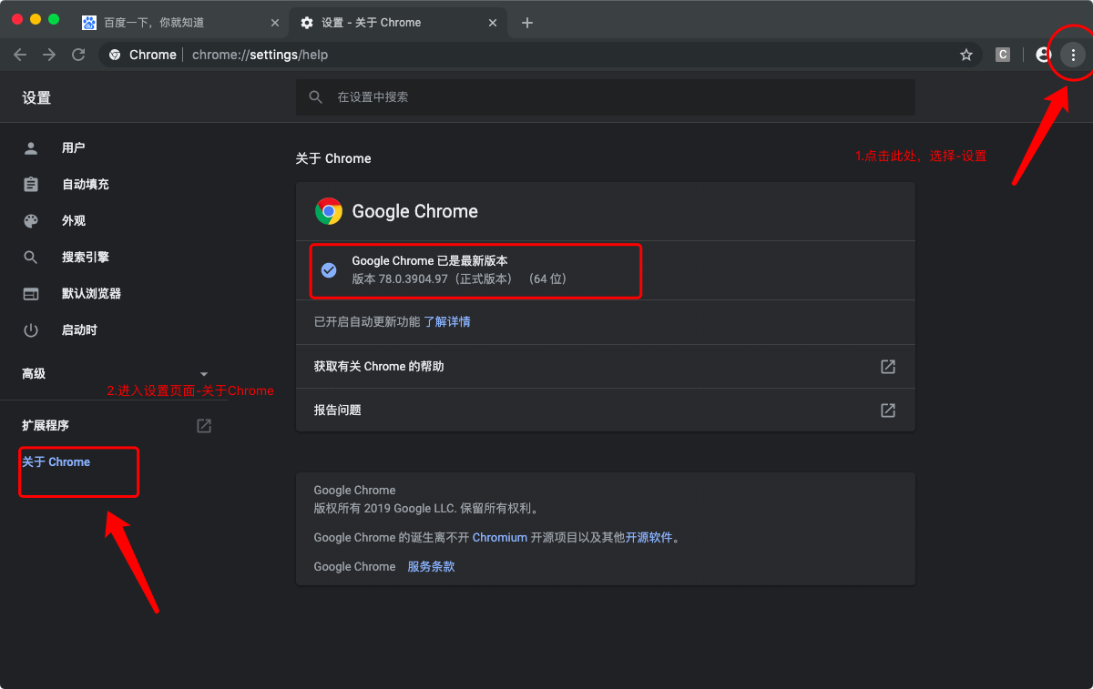The height and width of the screenshot is (689, 1093).
Task: Click the 设置 page title
Action: tap(36, 97)
